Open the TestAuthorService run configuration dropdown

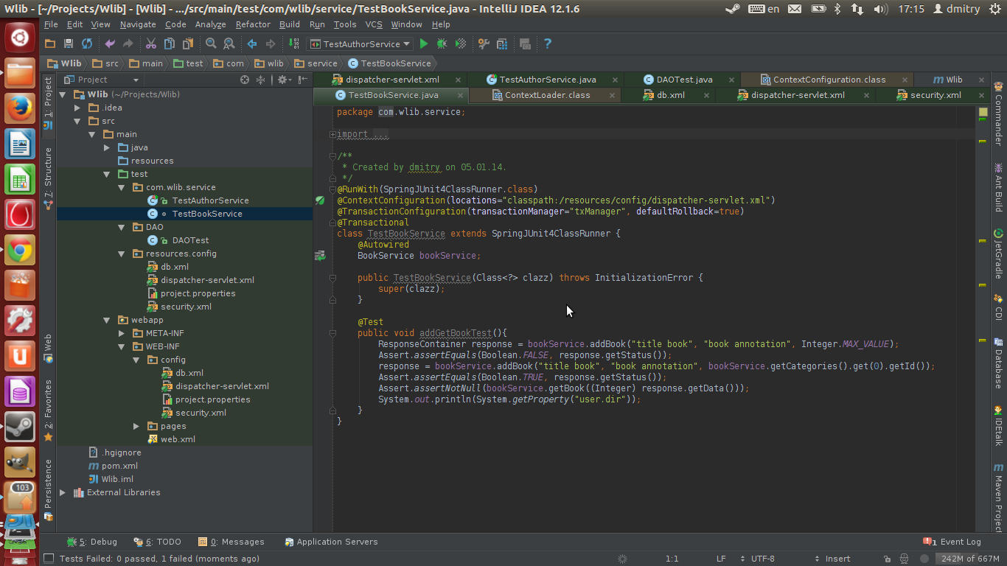360,44
